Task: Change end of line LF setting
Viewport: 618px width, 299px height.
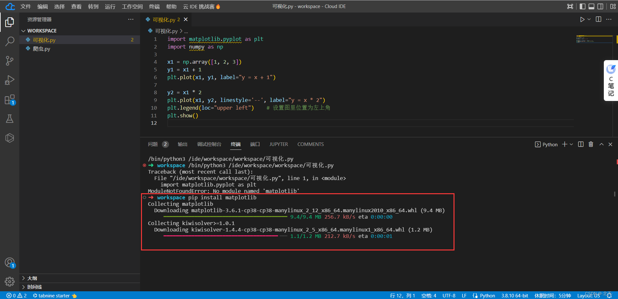Action: click(464, 295)
